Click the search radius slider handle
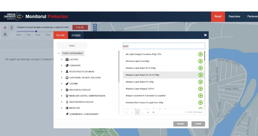The image size is (258, 136). [36, 31]
